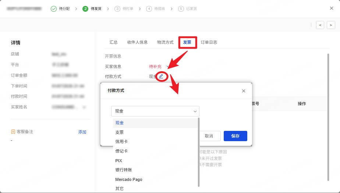This screenshot has width=340, height=193.
Task: Click step 4 待揽收 indicator
Action: pyautogui.click(x=149, y=9)
